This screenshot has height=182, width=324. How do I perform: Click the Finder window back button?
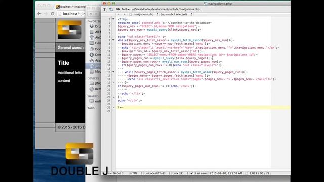point(91,14)
